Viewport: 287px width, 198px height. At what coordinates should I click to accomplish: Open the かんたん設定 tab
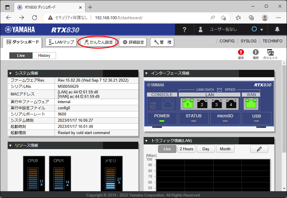click(x=98, y=42)
